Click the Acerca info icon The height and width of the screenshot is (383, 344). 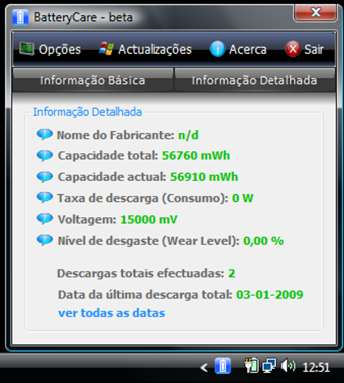[x=217, y=49]
